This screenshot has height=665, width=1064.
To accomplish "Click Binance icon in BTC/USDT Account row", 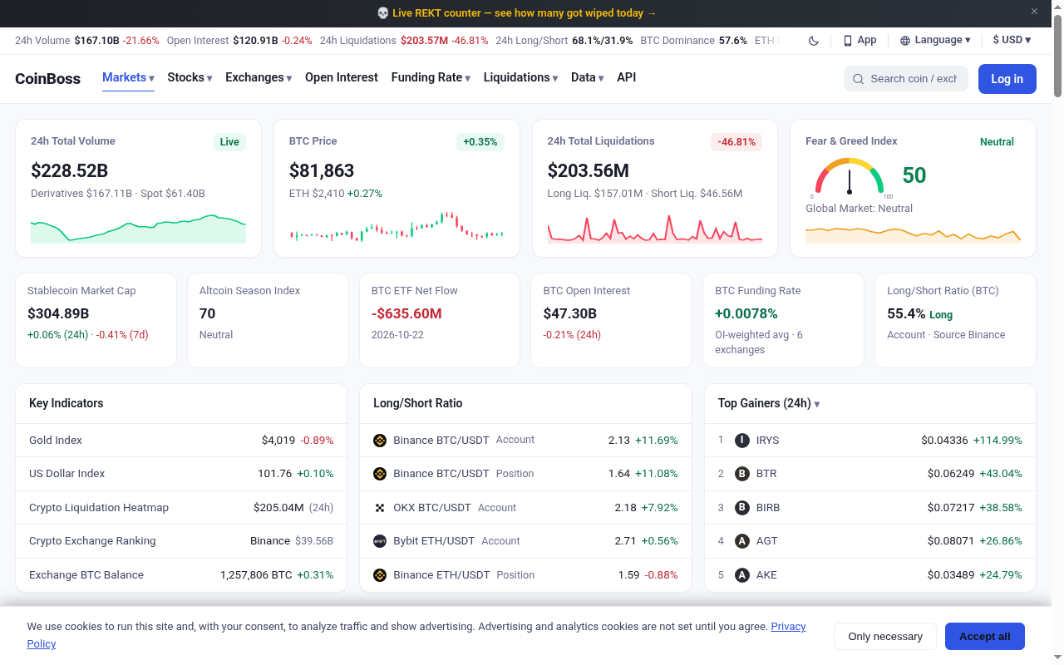I will [x=380, y=441].
